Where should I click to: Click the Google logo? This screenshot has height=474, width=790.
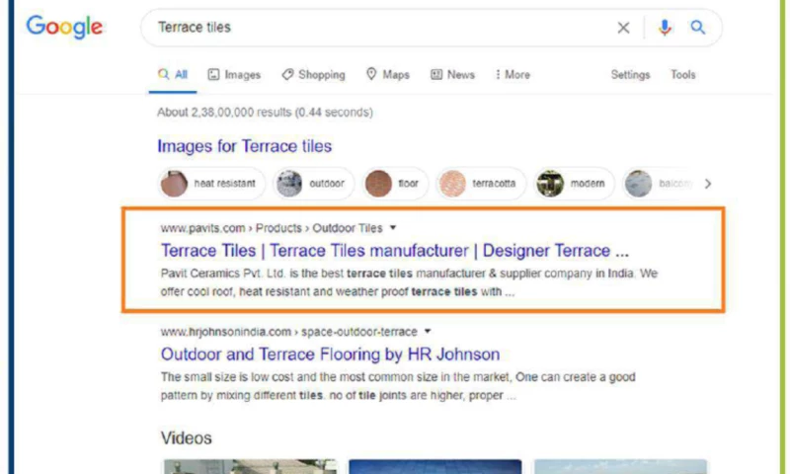point(64,28)
